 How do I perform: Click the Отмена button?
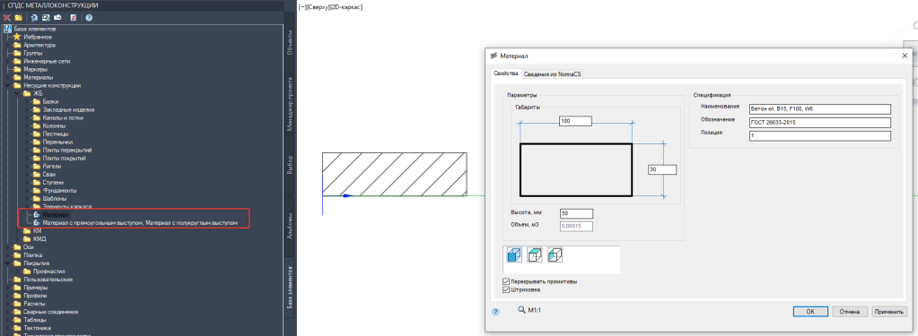click(850, 312)
